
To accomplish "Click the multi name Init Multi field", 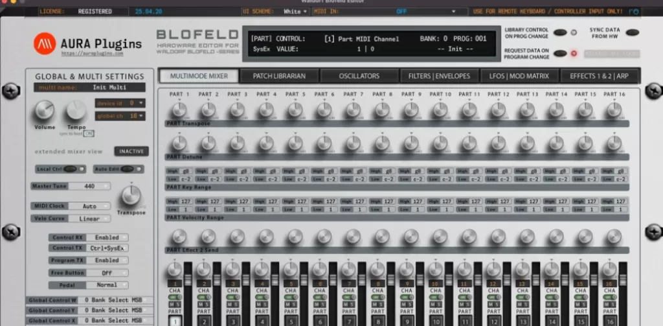I will click(x=89, y=87).
